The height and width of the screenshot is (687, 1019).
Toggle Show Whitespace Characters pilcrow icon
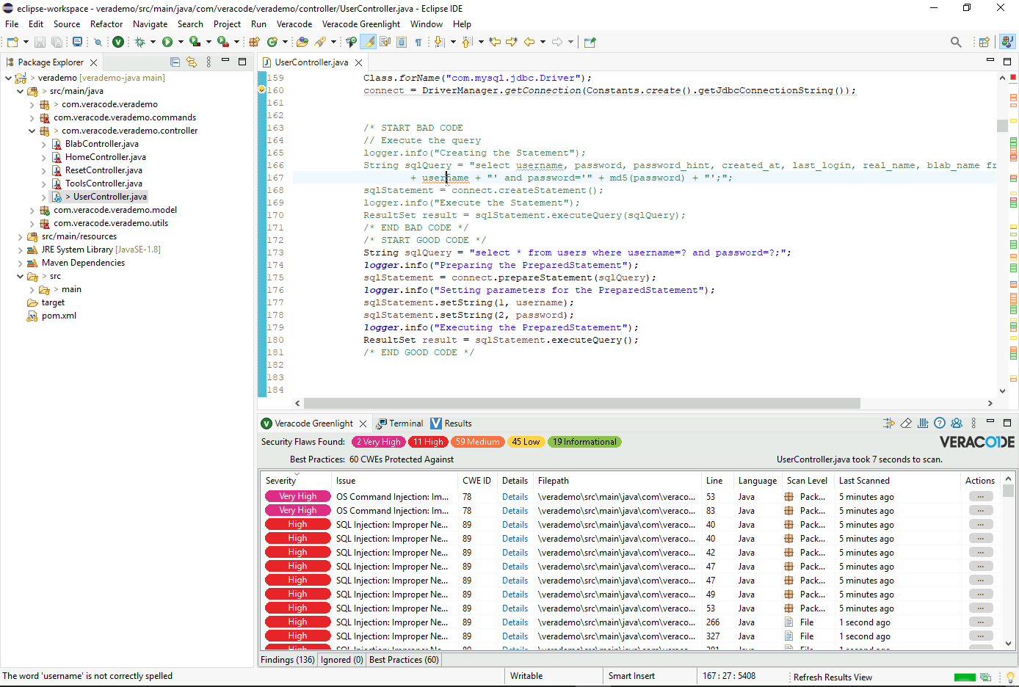(x=418, y=42)
